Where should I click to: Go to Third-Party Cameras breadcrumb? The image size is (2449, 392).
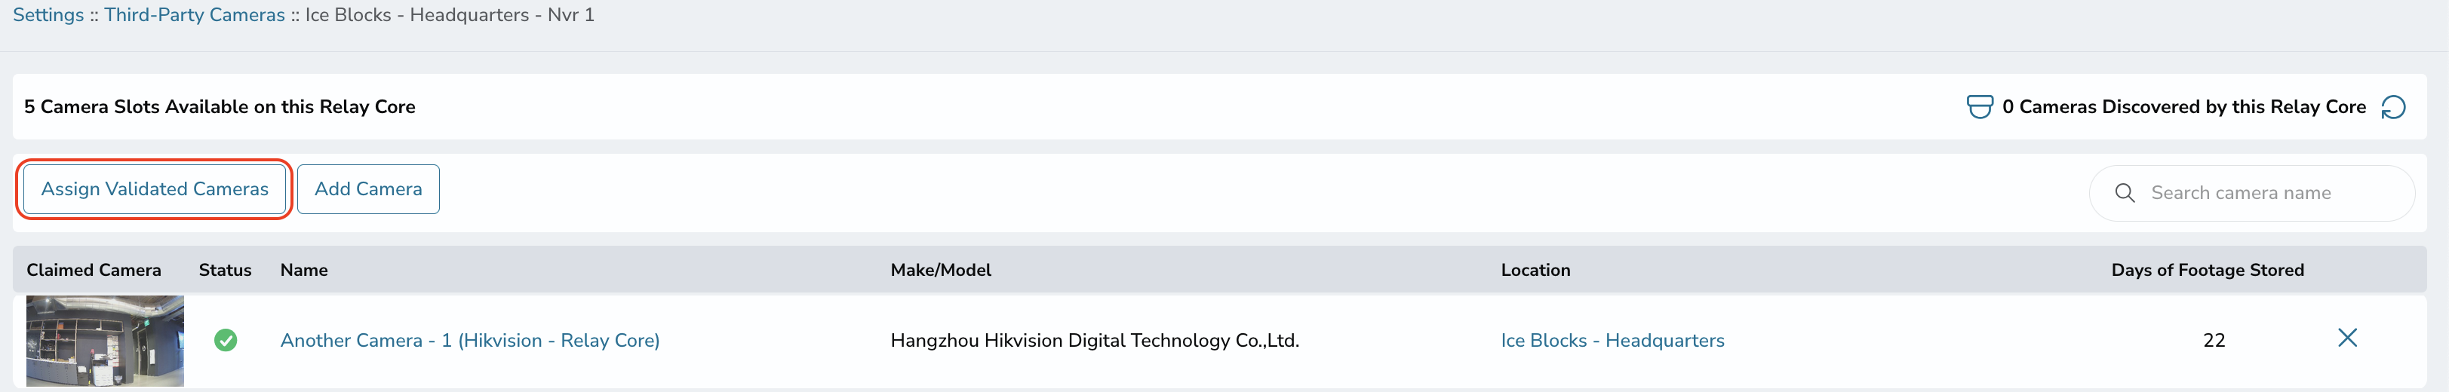194,15
